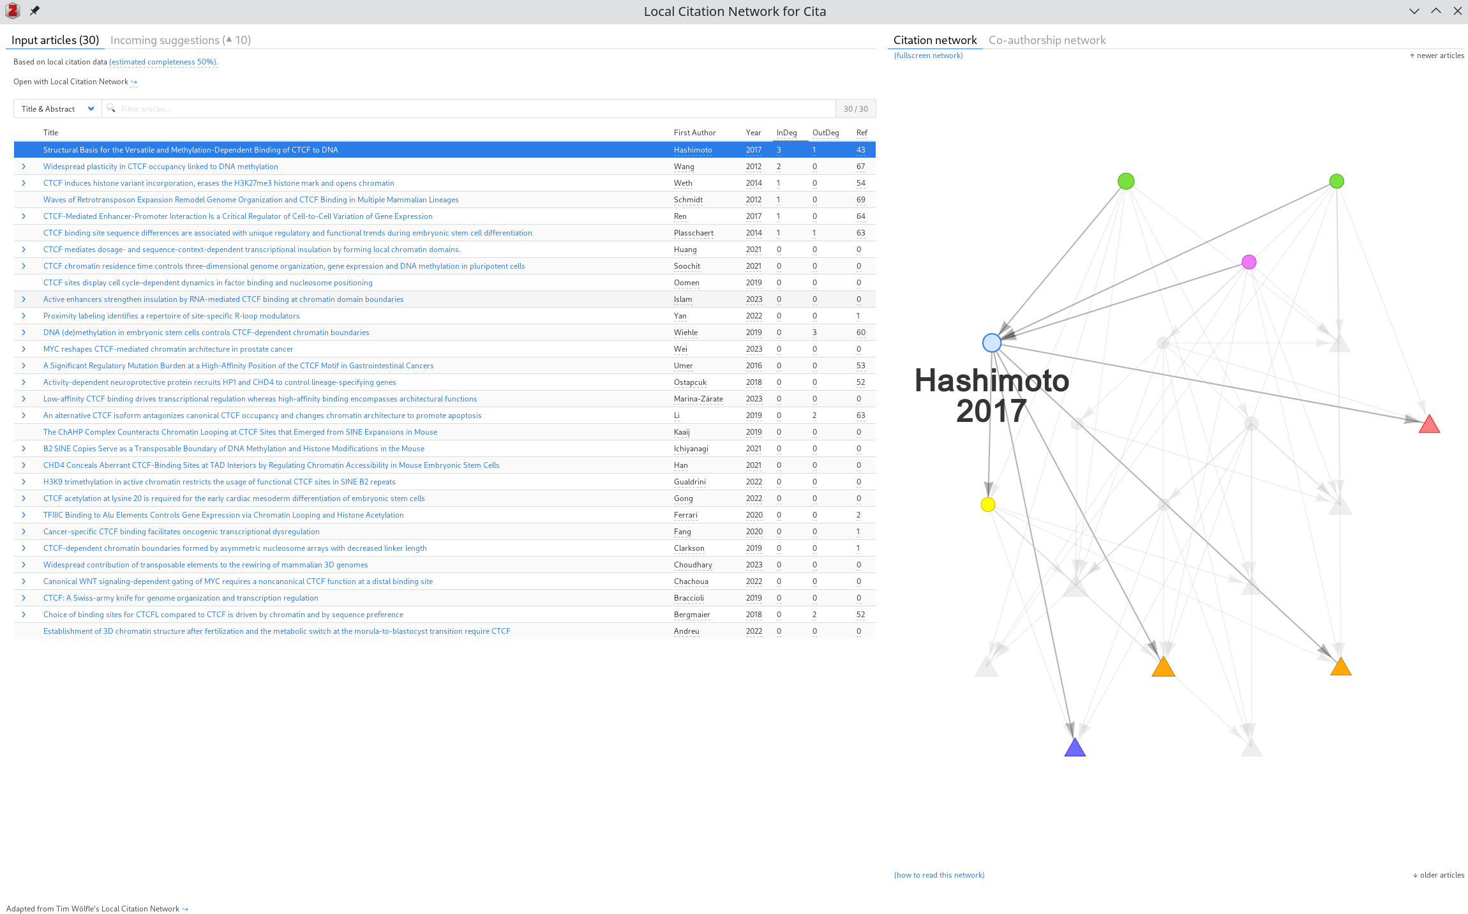1468x914 pixels.
Task: Click the arrow after 'Open with Local Citation Network'
Action: pyautogui.click(x=134, y=82)
